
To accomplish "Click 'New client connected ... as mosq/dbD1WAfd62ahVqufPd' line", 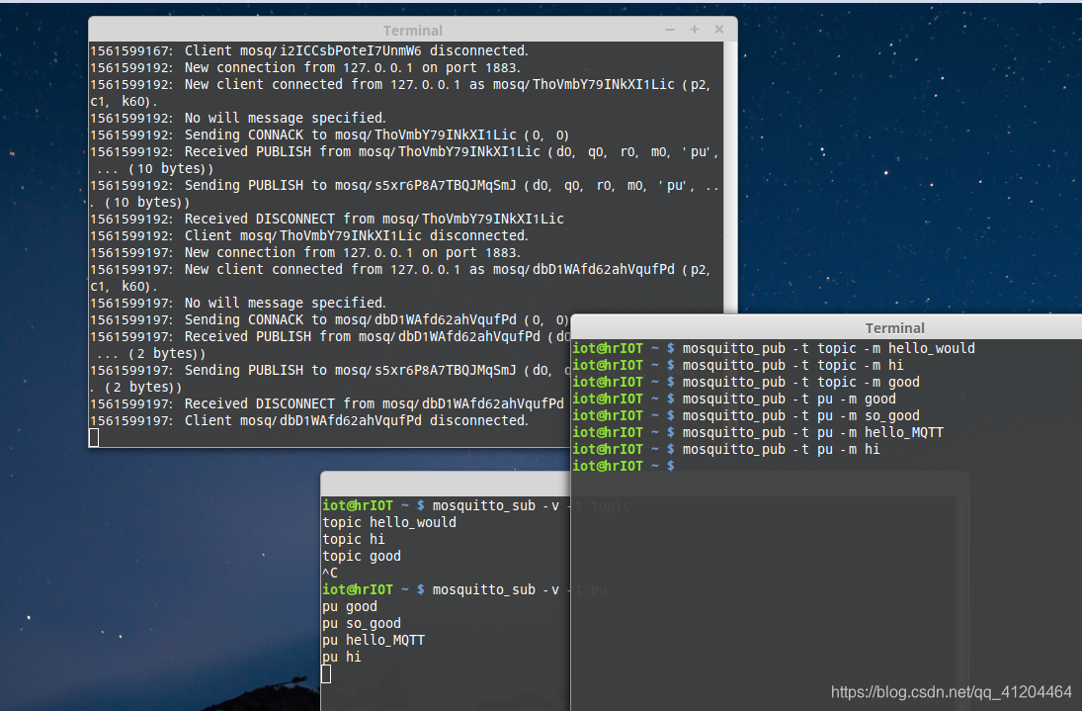I will tap(400, 270).
